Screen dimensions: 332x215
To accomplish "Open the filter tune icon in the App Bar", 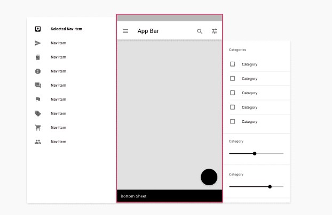I will pos(215,31).
